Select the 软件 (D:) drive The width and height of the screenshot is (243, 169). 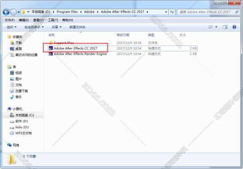[21, 121]
